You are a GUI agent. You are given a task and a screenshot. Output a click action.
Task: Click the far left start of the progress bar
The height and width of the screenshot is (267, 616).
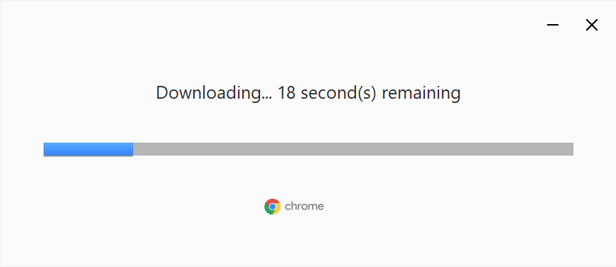click(45, 149)
